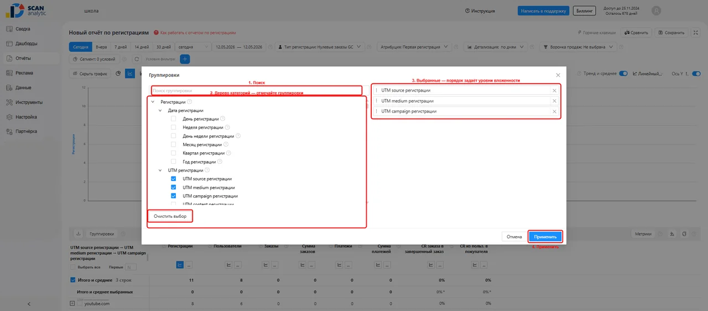Click the refresh report icon

(x=136, y=59)
